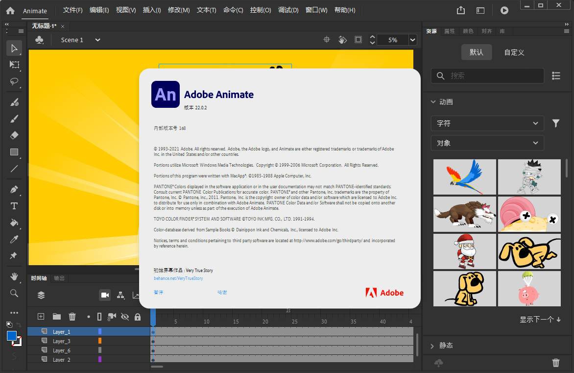Click the fill color swatch
Screen dimensions: 574x373
[12, 335]
